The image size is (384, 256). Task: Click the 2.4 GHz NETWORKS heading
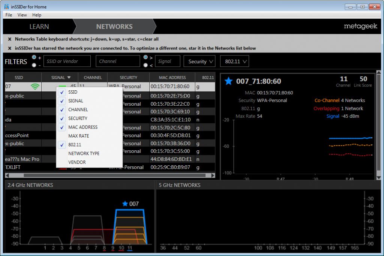(30, 185)
